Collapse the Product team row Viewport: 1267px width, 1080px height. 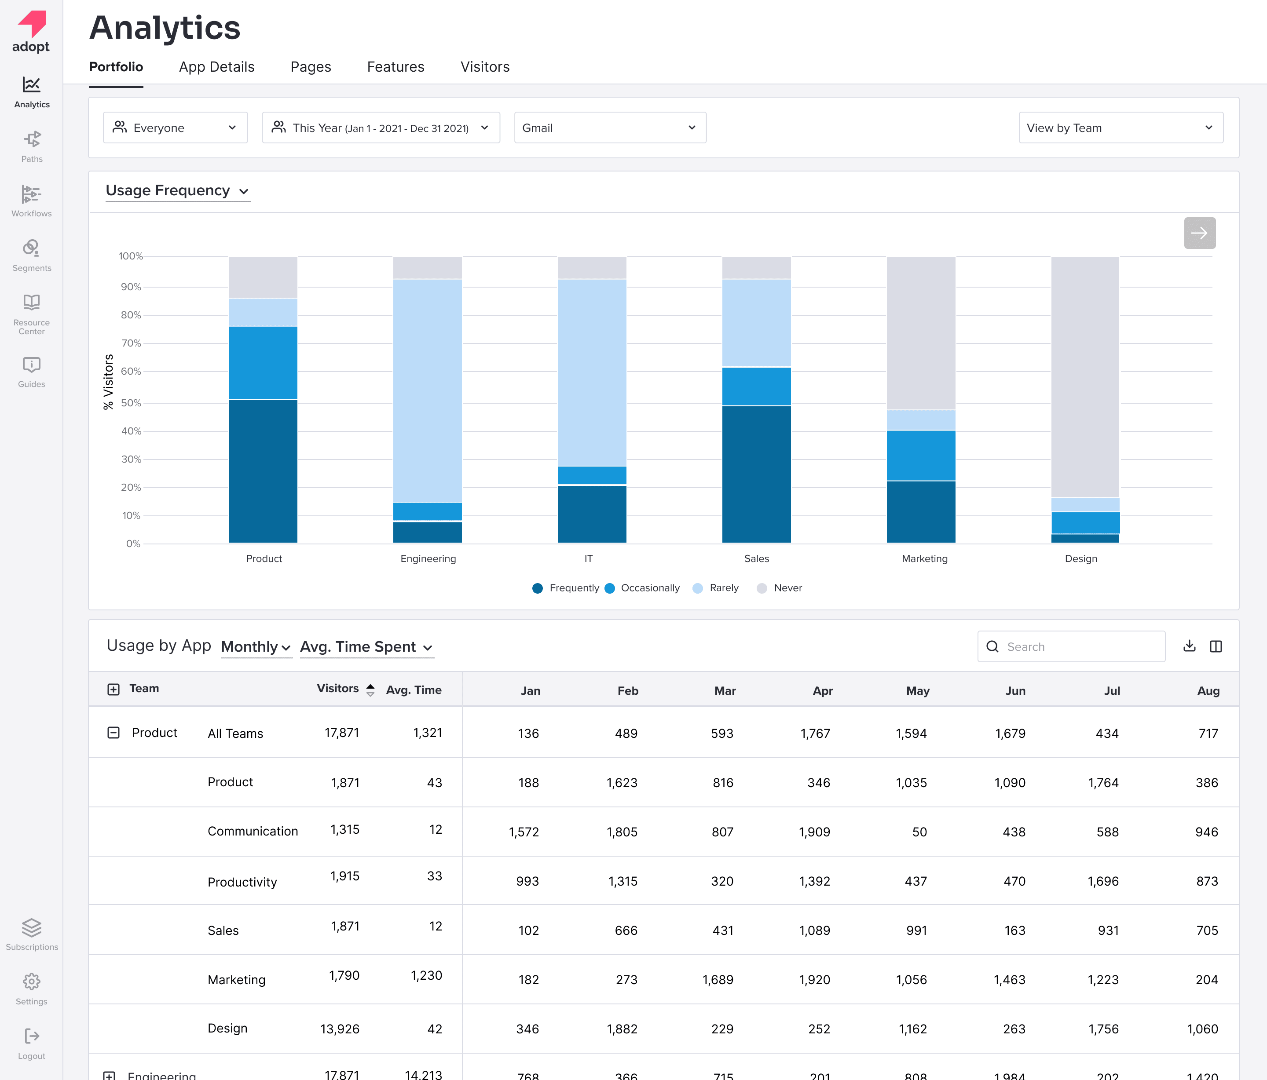[x=113, y=732]
